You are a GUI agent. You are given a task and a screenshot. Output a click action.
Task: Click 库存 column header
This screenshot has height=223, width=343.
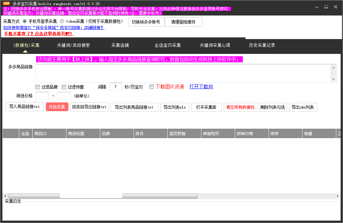click(285, 133)
